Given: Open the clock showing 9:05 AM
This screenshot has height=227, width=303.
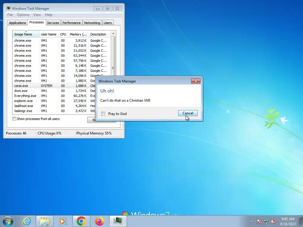Looking at the screenshot, I should 288,221.
